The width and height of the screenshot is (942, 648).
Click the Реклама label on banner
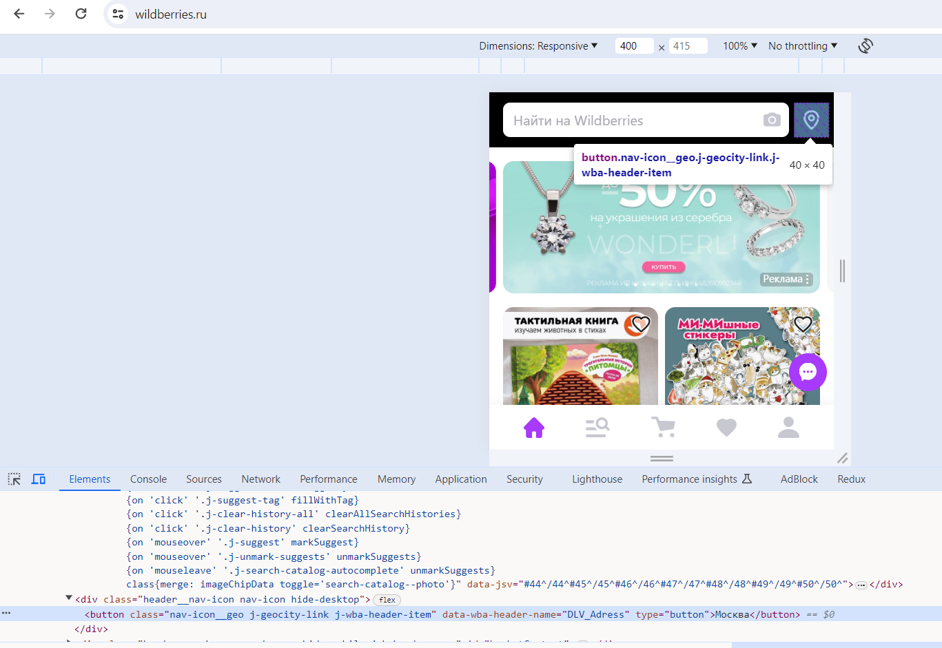(783, 279)
